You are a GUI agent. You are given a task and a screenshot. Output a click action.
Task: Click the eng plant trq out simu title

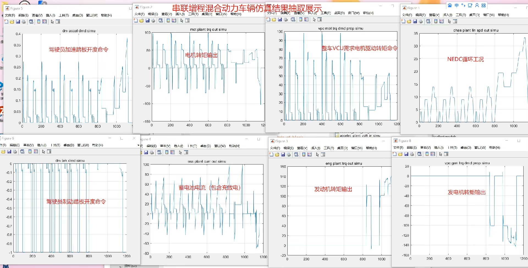click(344, 163)
